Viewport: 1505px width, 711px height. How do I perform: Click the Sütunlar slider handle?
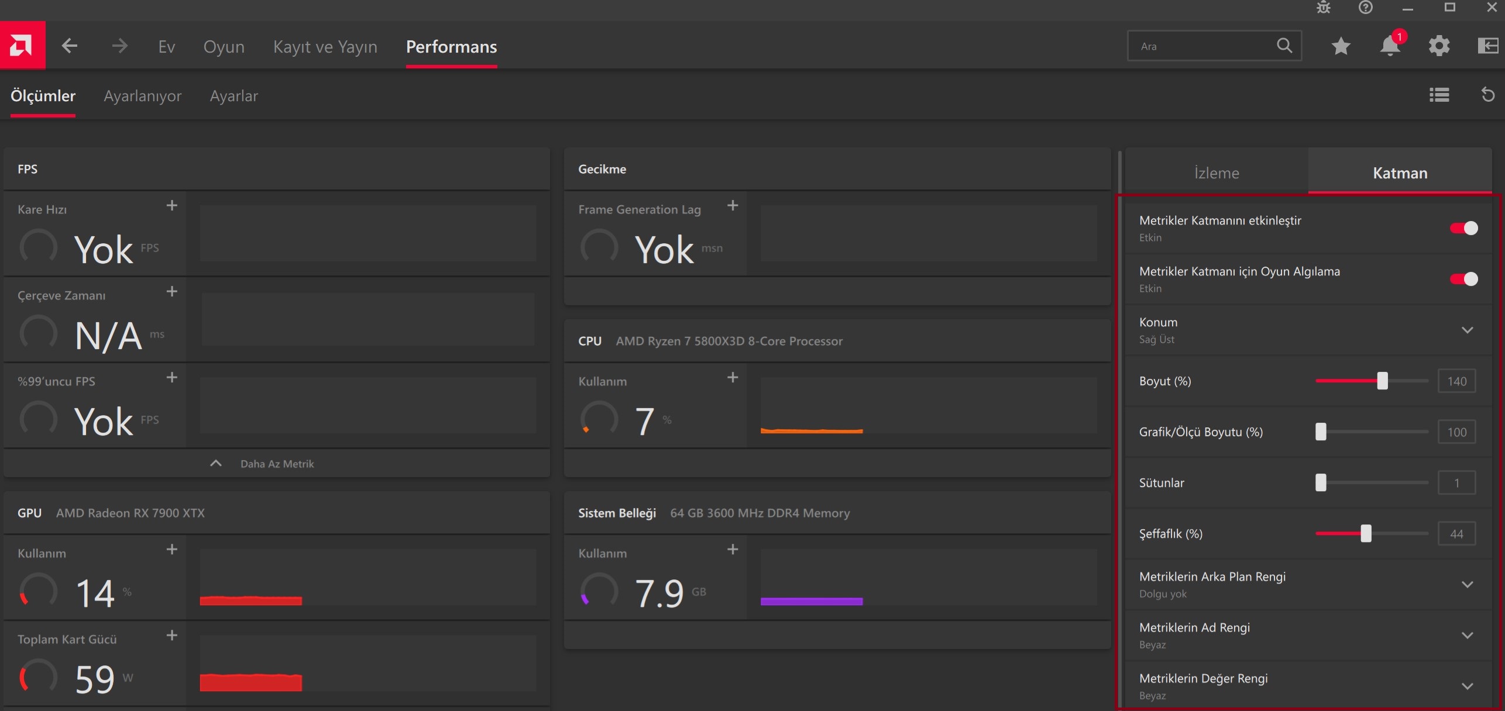pos(1321,482)
